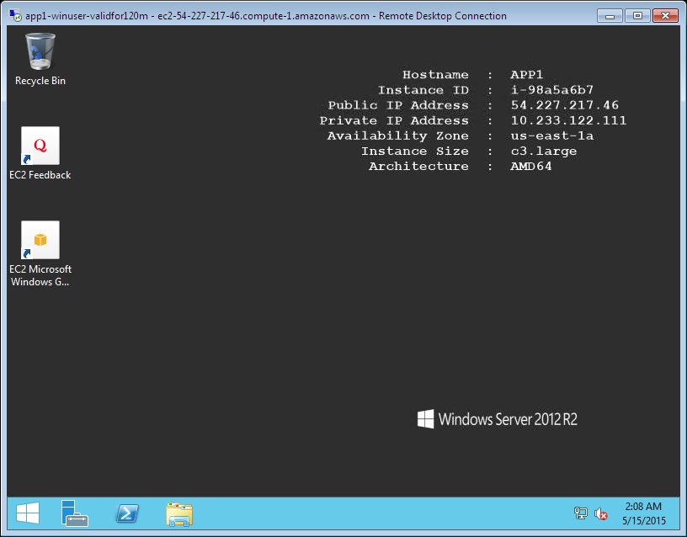Click the "Recycle Bin" label text
Screen dimensions: 687x537
(x=40, y=81)
